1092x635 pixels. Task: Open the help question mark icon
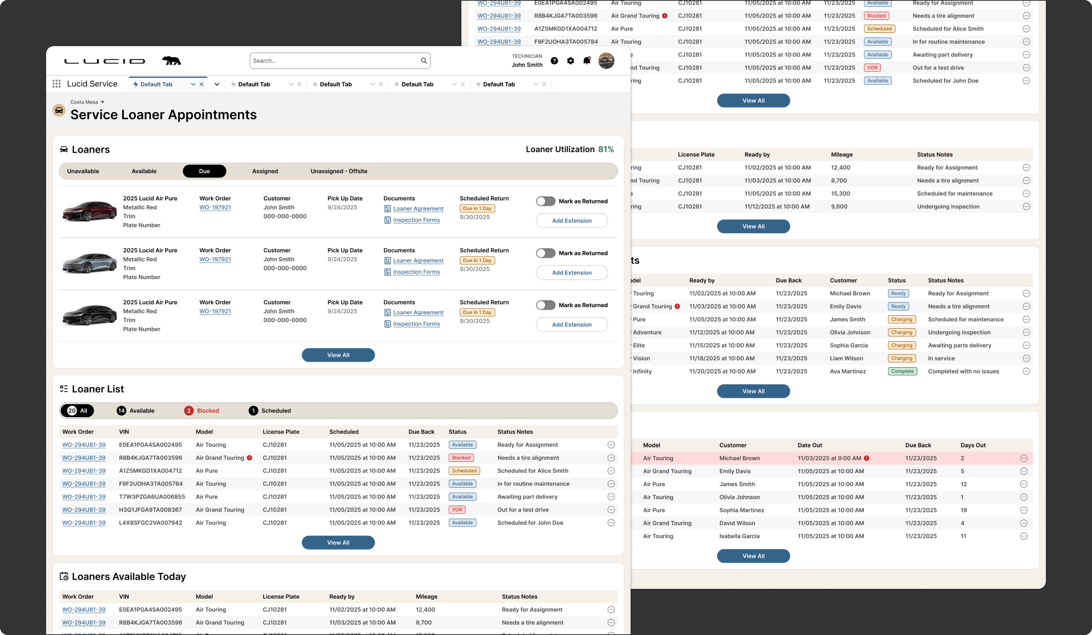pyautogui.click(x=554, y=61)
